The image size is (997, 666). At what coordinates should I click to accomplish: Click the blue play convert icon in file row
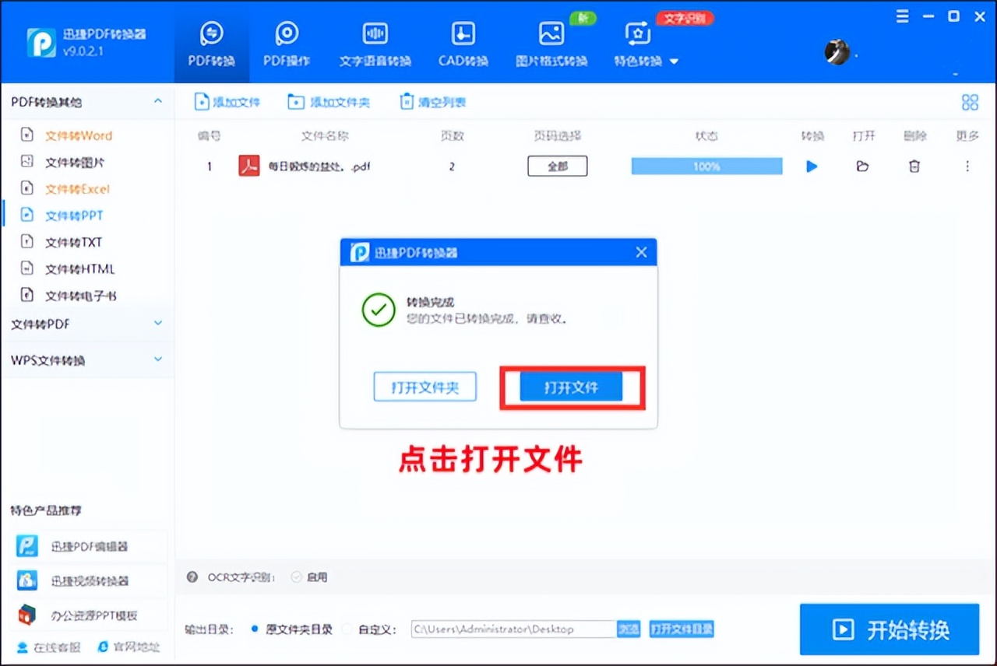tap(812, 166)
